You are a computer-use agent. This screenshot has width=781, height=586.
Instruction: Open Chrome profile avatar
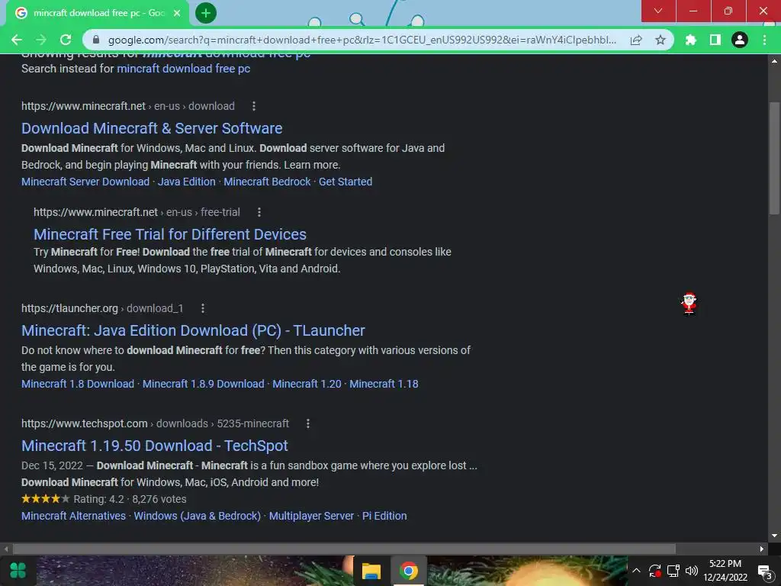coord(740,40)
